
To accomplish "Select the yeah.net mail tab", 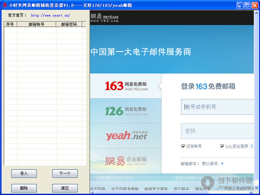I will (x=126, y=136).
